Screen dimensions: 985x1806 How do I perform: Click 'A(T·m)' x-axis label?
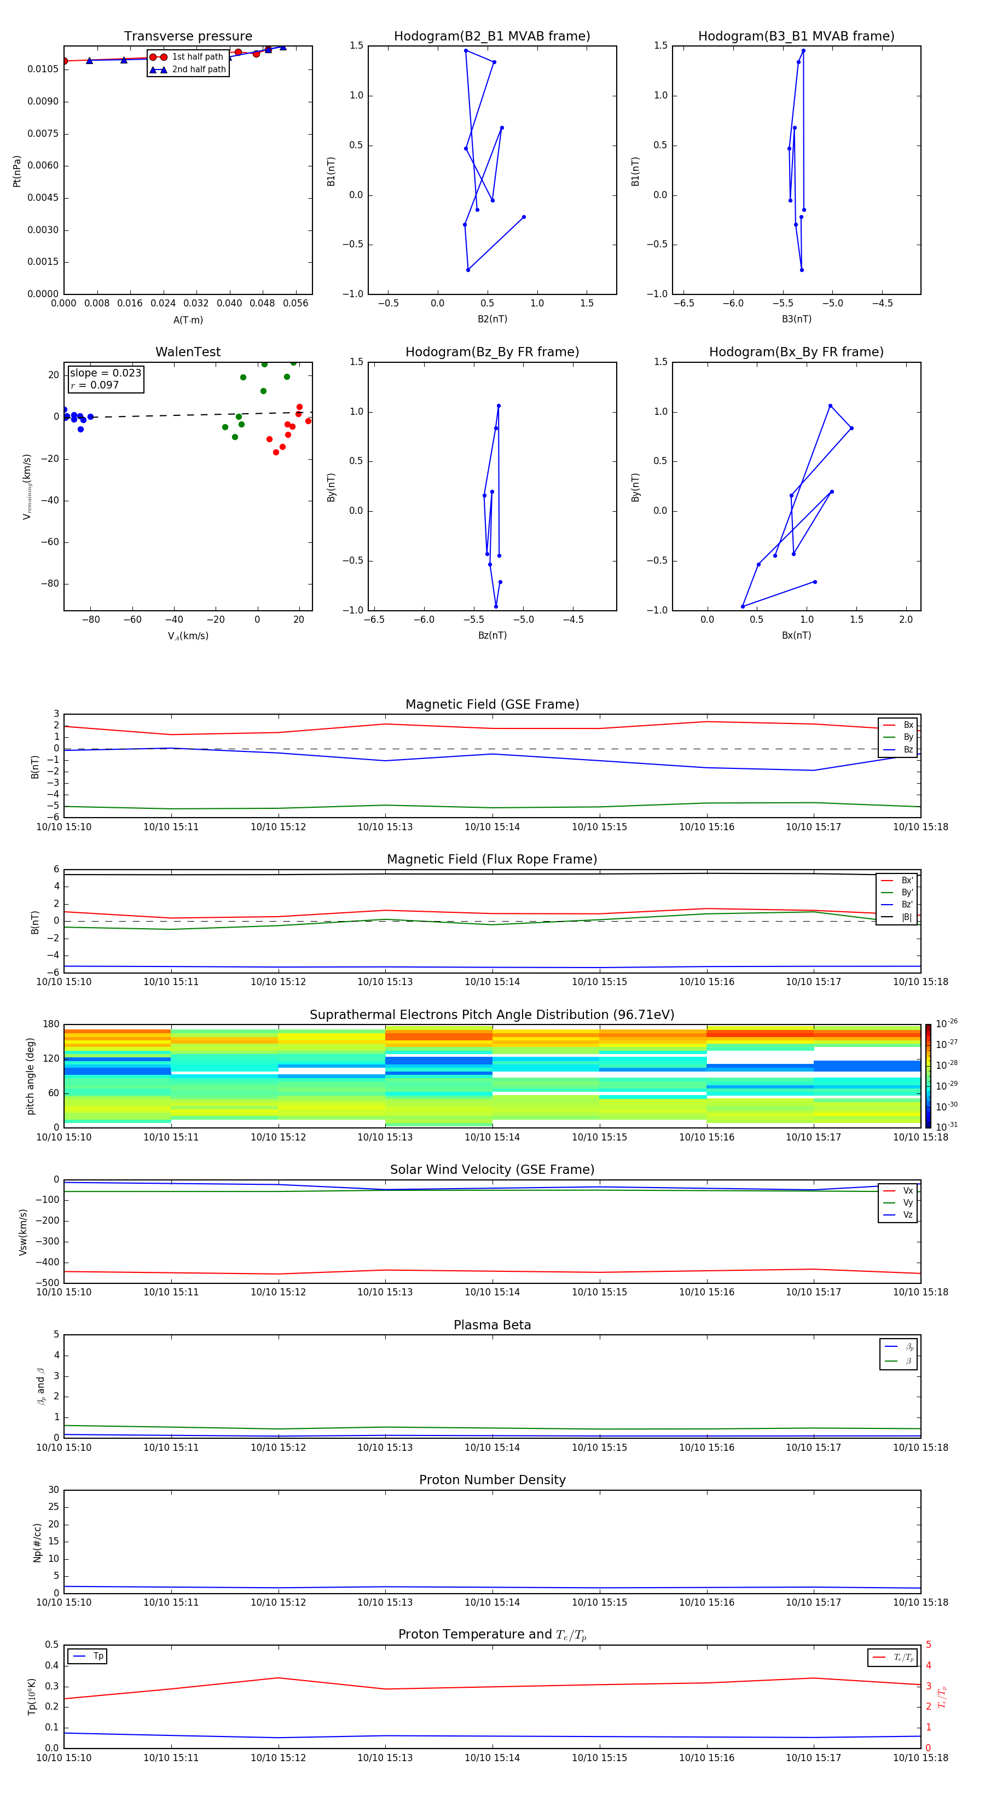[x=188, y=320]
